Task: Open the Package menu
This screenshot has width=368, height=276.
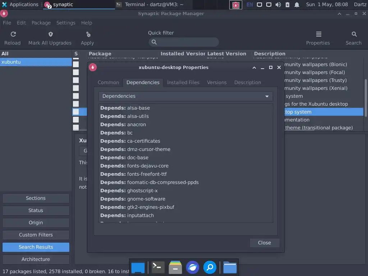Action: (x=41, y=23)
